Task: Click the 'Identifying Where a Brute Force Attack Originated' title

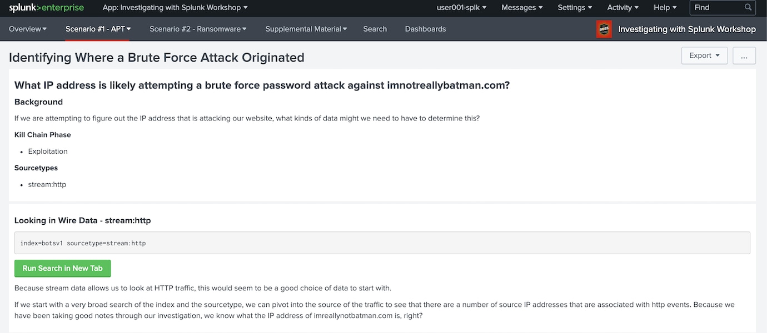Action: pyautogui.click(x=157, y=57)
